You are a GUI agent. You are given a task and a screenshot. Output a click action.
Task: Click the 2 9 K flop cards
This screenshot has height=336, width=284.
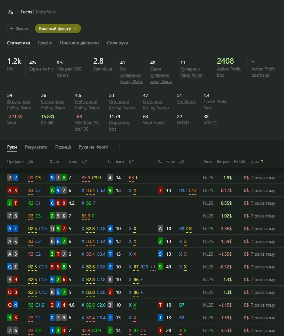(x=58, y=216)
